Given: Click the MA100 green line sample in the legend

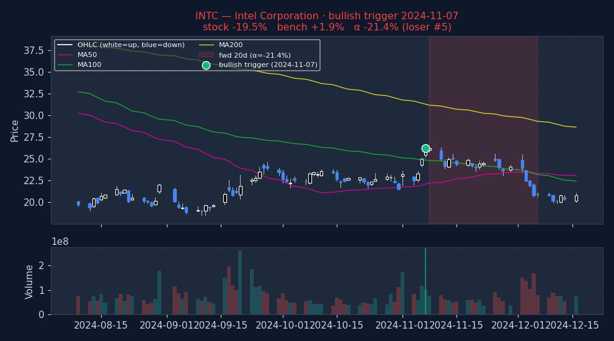Looking at the screenshot, I should 65,65.
